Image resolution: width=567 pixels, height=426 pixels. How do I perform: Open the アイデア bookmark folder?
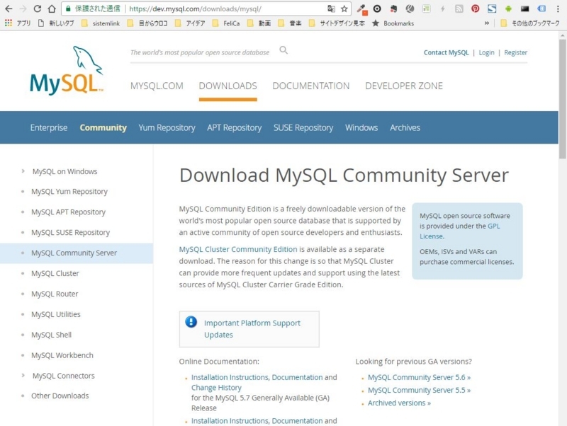pos(190,23)
